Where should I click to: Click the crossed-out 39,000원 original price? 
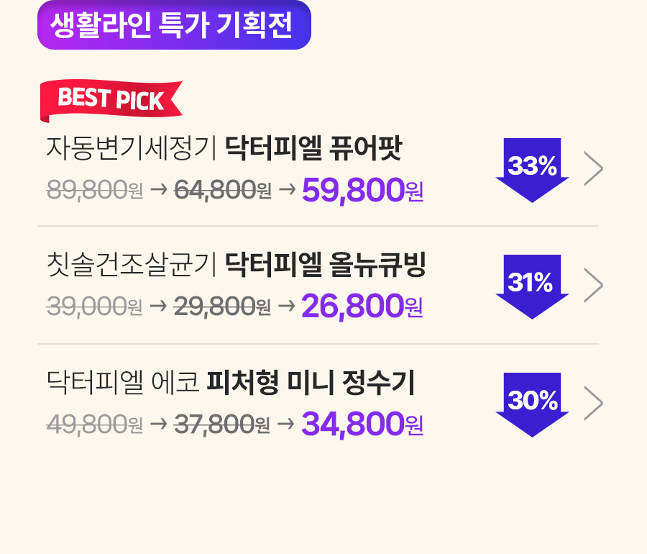click(x=94, y=306)
